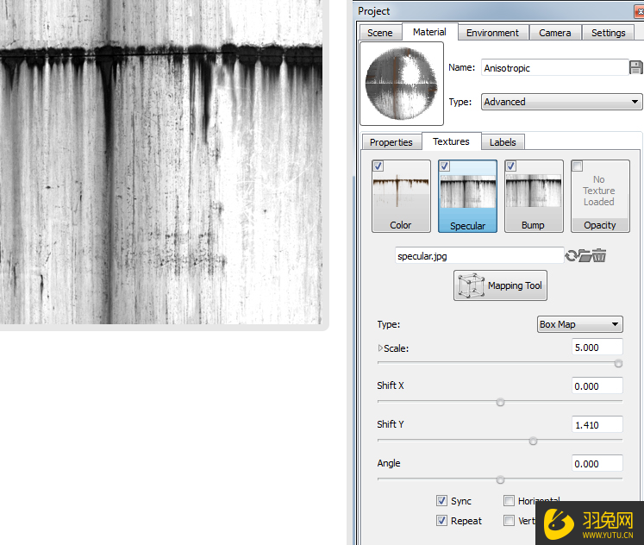Click the save material disk icon
Image resolution: width=644 pixels, height=545 pixels.
coord(636,67)
